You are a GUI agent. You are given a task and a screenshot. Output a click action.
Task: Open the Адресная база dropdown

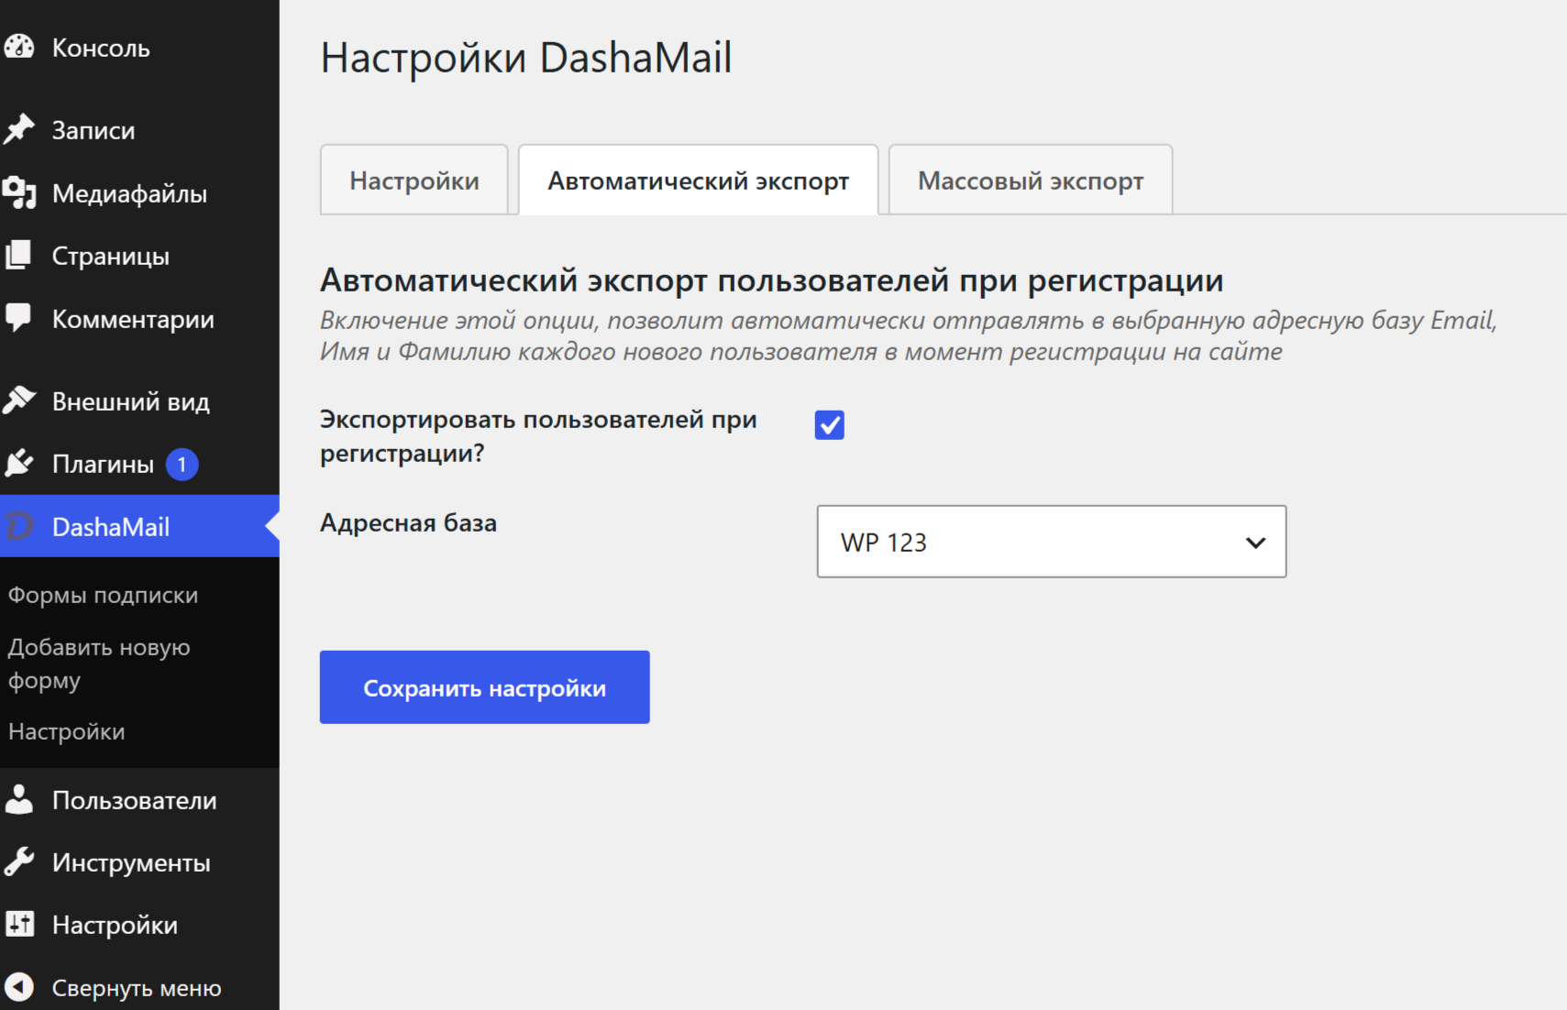[1051, 542]
